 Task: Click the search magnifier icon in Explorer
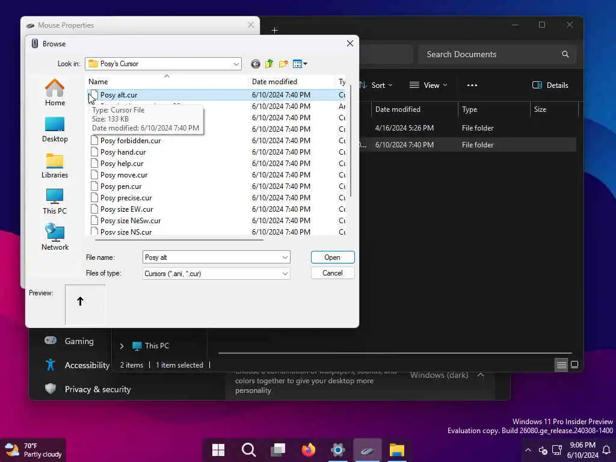(x=565, y=54)
